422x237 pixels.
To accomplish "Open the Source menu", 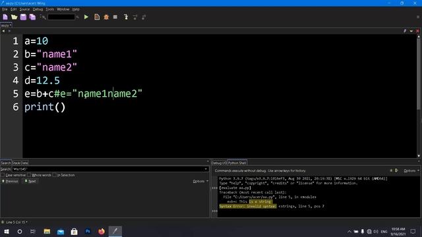I will coord(24,9).
